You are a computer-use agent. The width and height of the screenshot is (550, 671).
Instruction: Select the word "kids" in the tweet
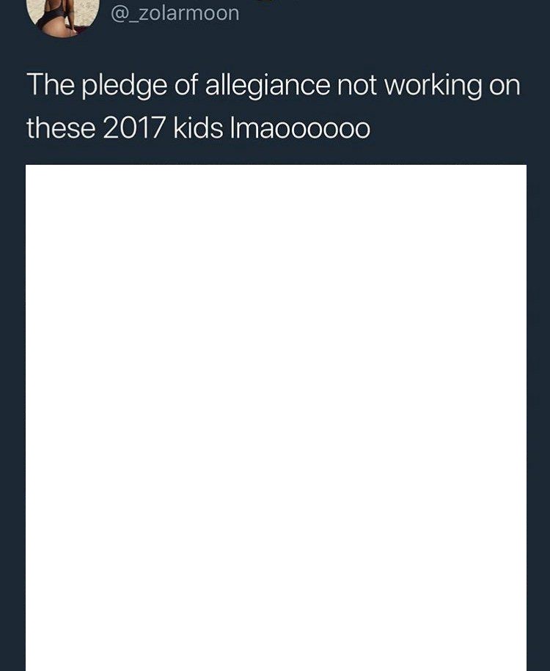click(x=198, y=128)
